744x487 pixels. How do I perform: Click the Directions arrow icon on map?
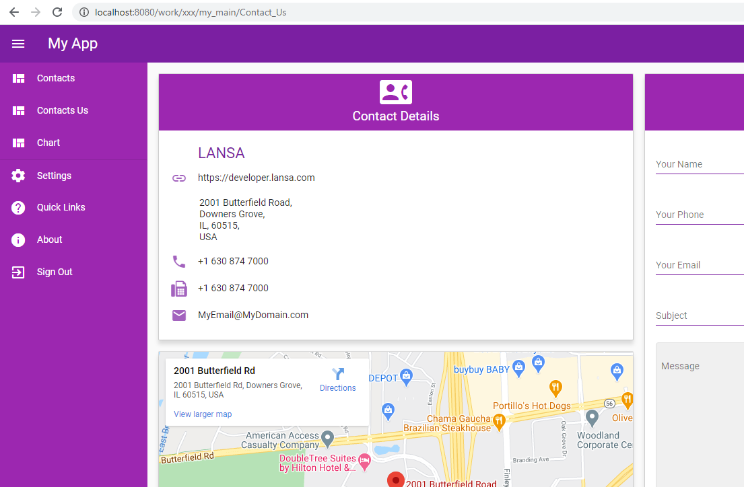tap(338, 374)
